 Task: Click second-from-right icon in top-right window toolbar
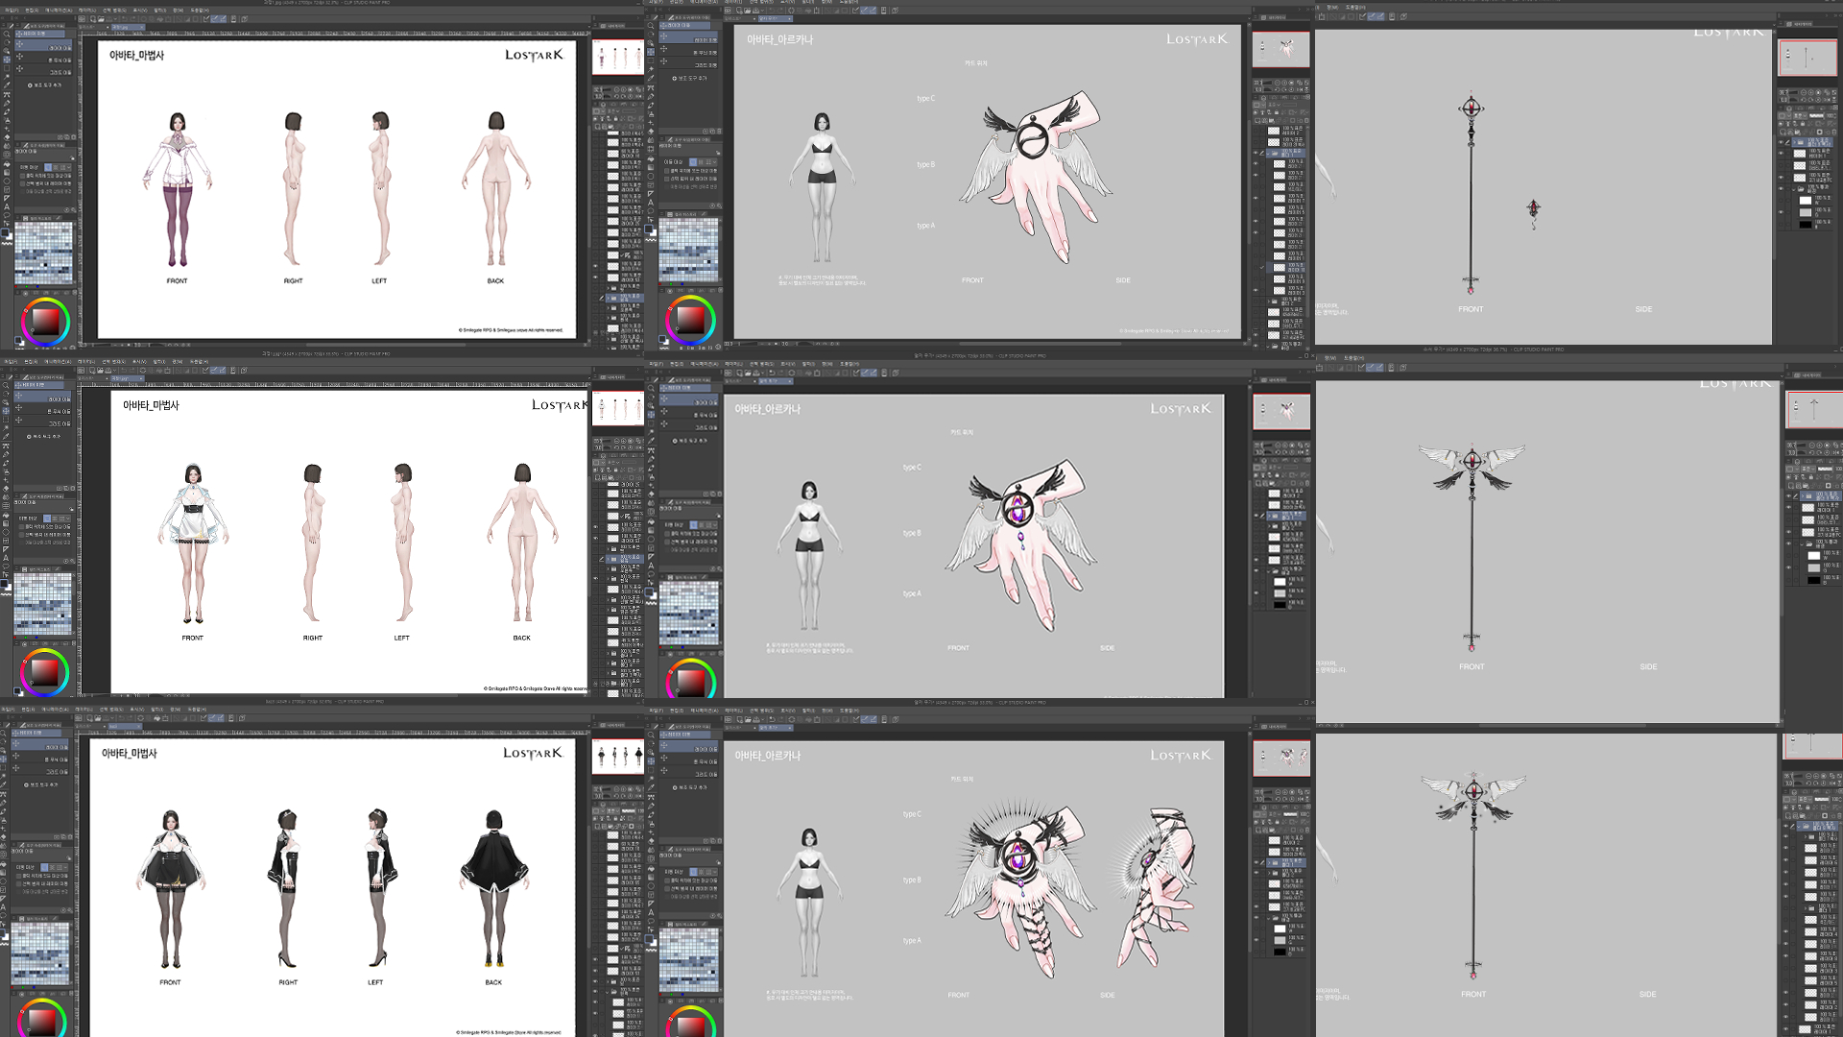pyautogui.click(x=1392, y=16)
